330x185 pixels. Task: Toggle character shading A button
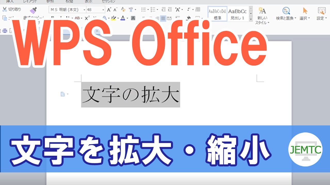133,18
